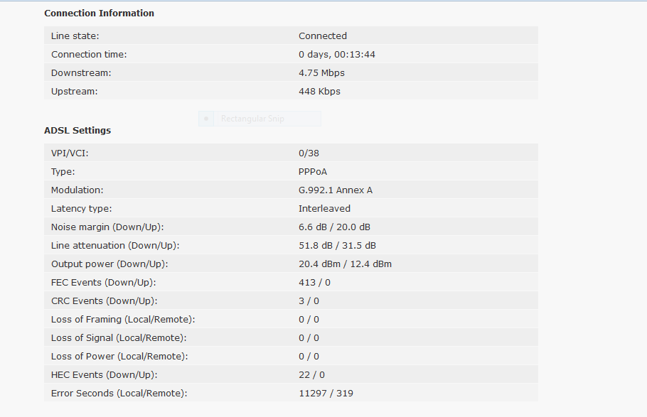Click the radio dot beside Rectangular Snip
The image size is (647, 417).
[x=206, y=119]
